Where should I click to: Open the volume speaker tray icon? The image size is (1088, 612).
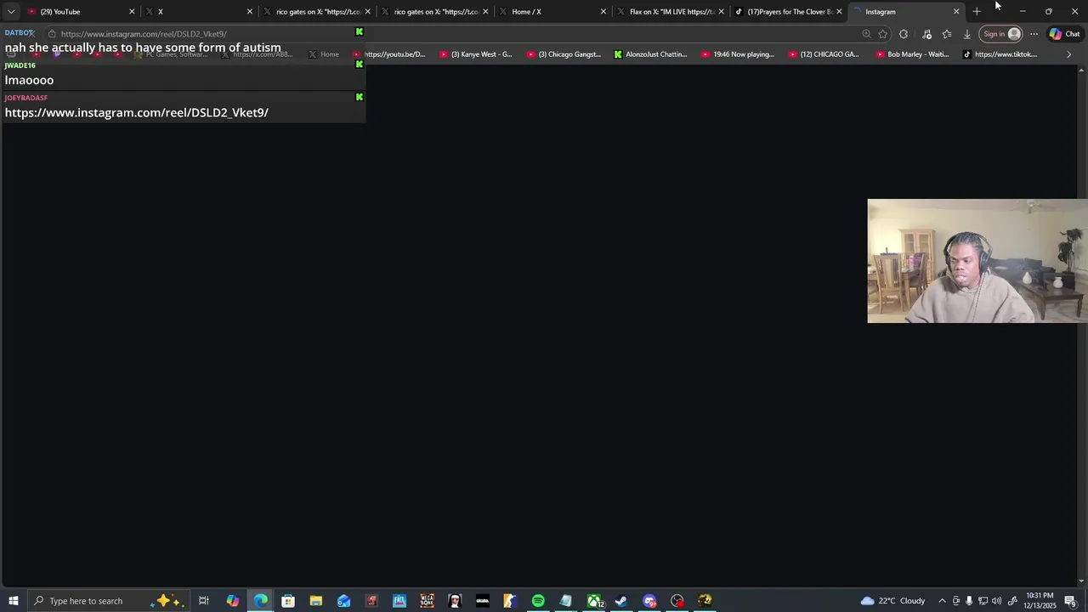(x=996, y=601)
